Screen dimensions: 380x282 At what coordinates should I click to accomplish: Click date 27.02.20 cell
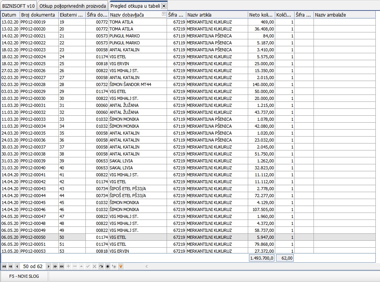point(10,71)
